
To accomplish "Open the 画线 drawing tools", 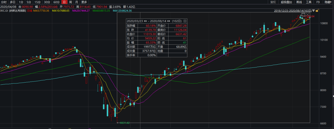I will (299, 2).
